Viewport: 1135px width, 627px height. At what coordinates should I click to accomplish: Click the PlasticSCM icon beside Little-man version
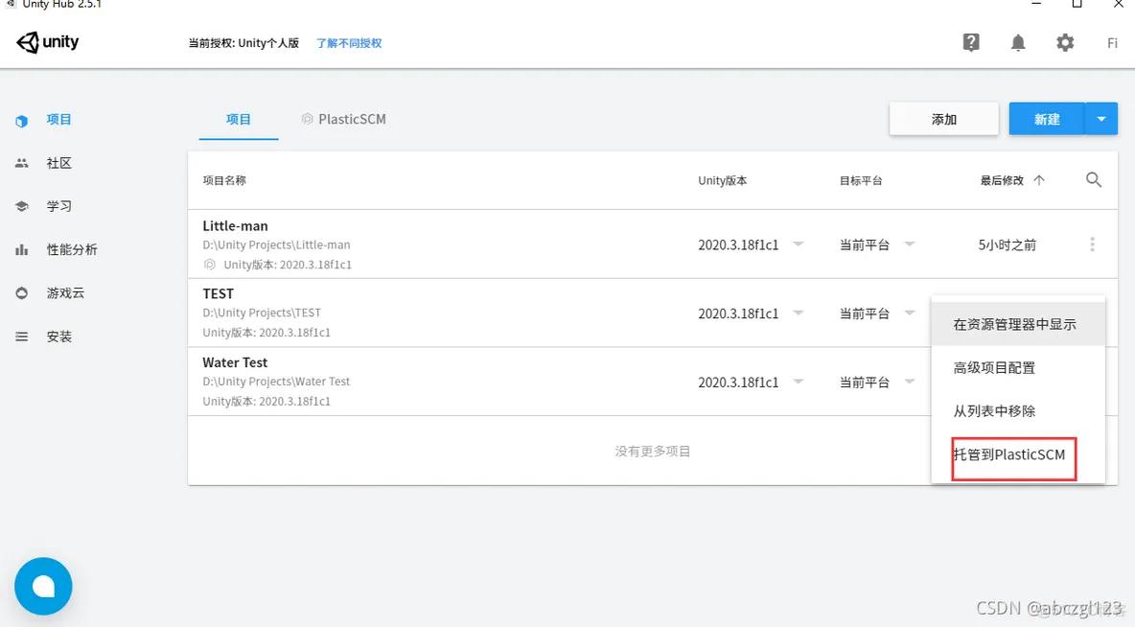209,265
